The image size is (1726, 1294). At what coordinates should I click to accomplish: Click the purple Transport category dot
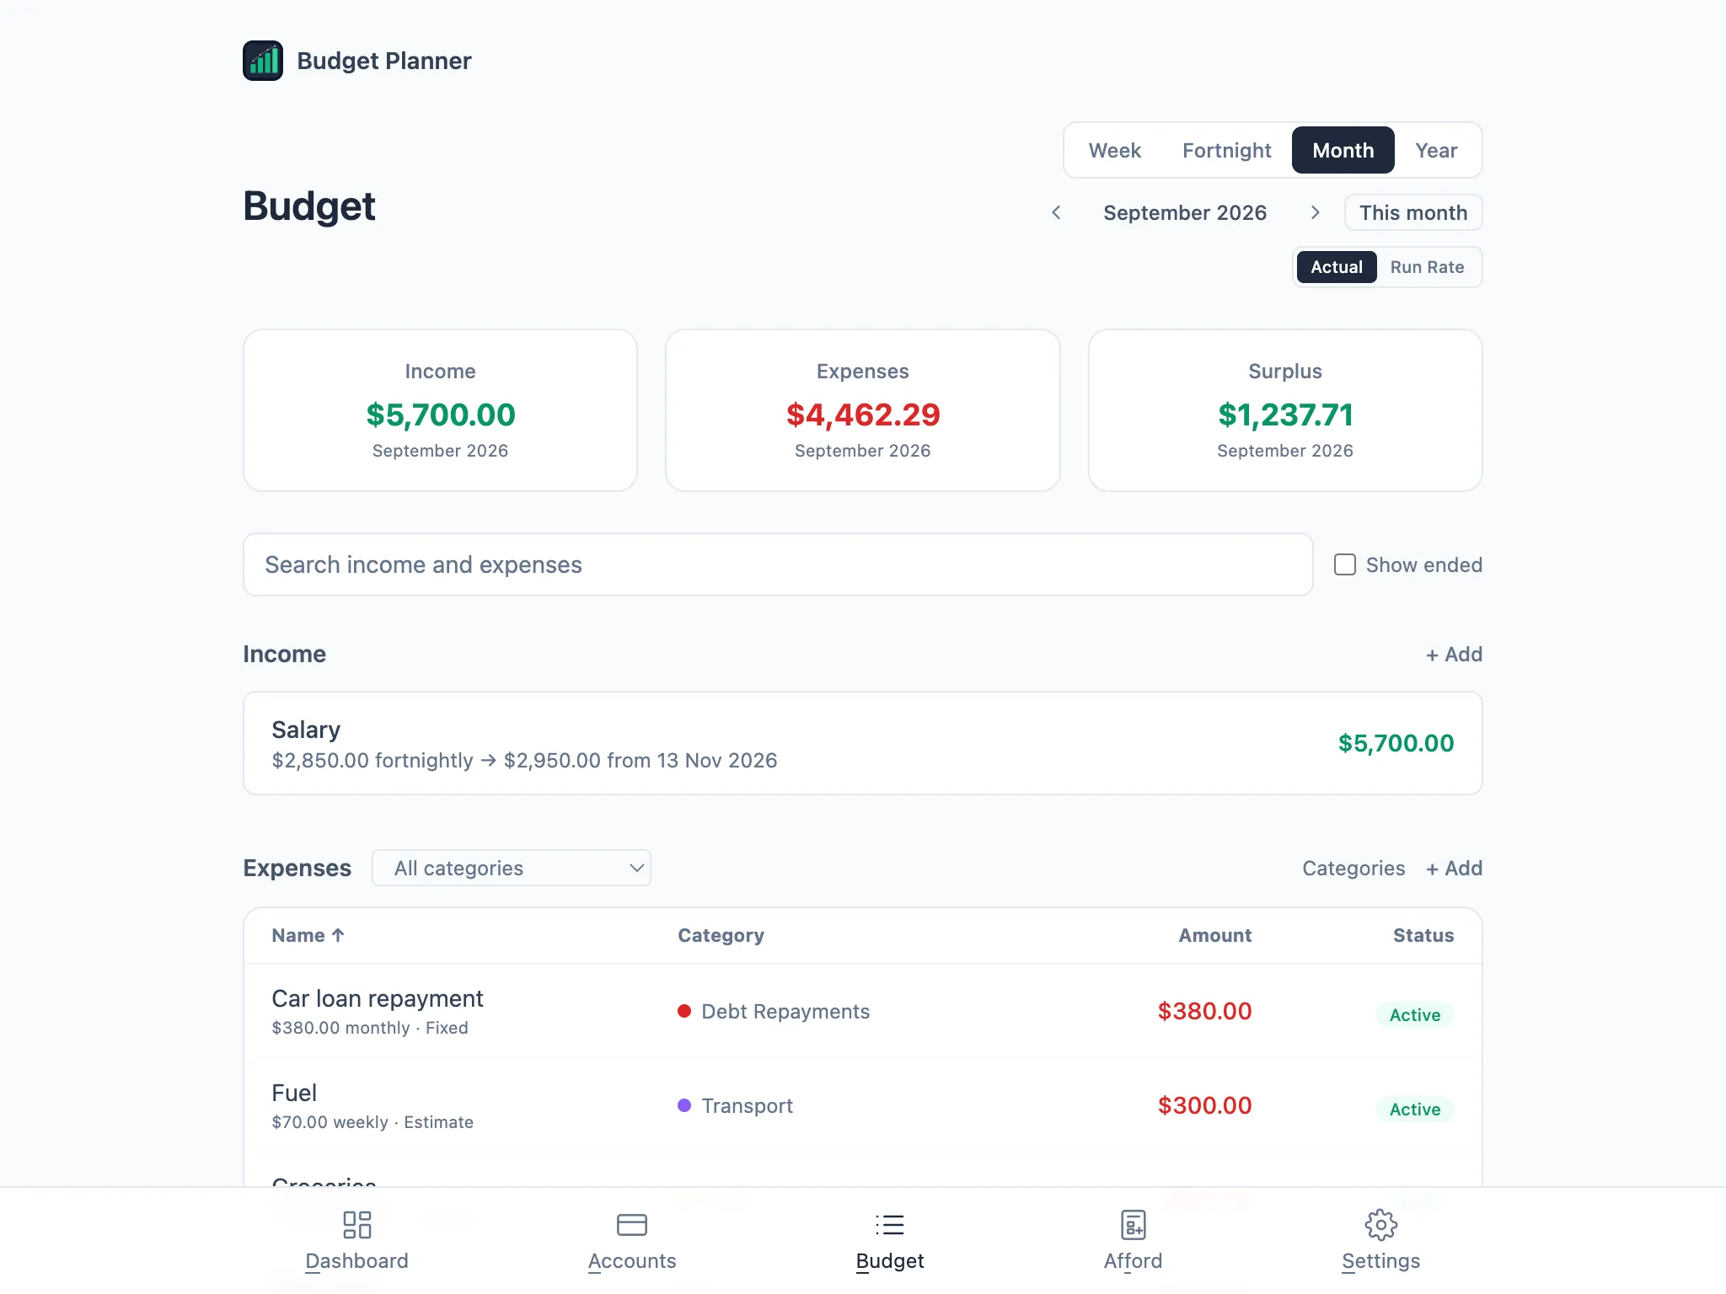click(684, 1105)
